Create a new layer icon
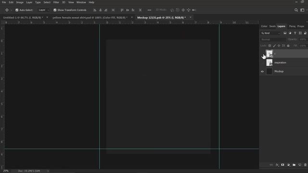 point(300,165)
